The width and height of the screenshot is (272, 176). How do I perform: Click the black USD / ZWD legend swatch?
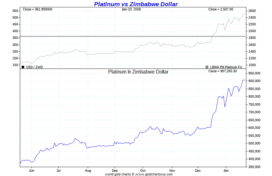tap(23, 67)
